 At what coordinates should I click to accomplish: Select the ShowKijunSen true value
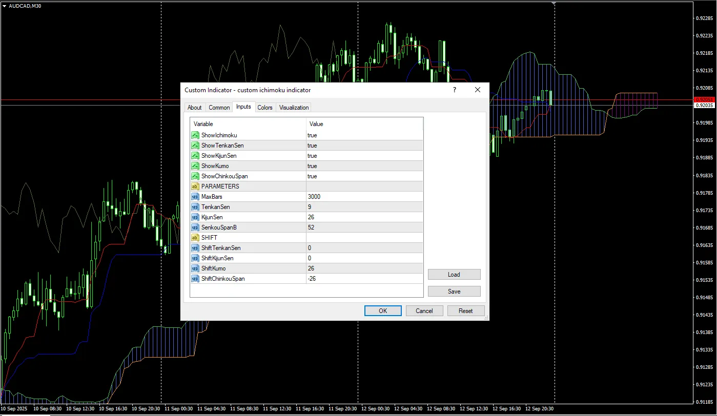click(x=312, y=156)
